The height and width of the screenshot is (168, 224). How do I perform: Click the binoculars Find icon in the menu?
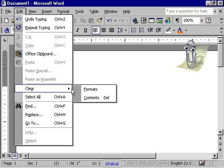[x=19, y=106]
